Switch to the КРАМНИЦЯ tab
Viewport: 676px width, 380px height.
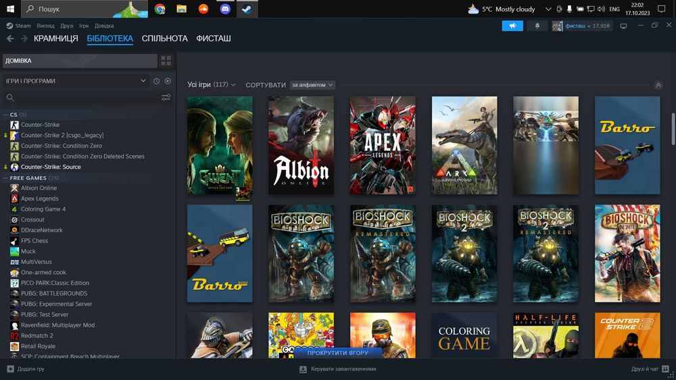pyautogui.click(x=56, y=38)
